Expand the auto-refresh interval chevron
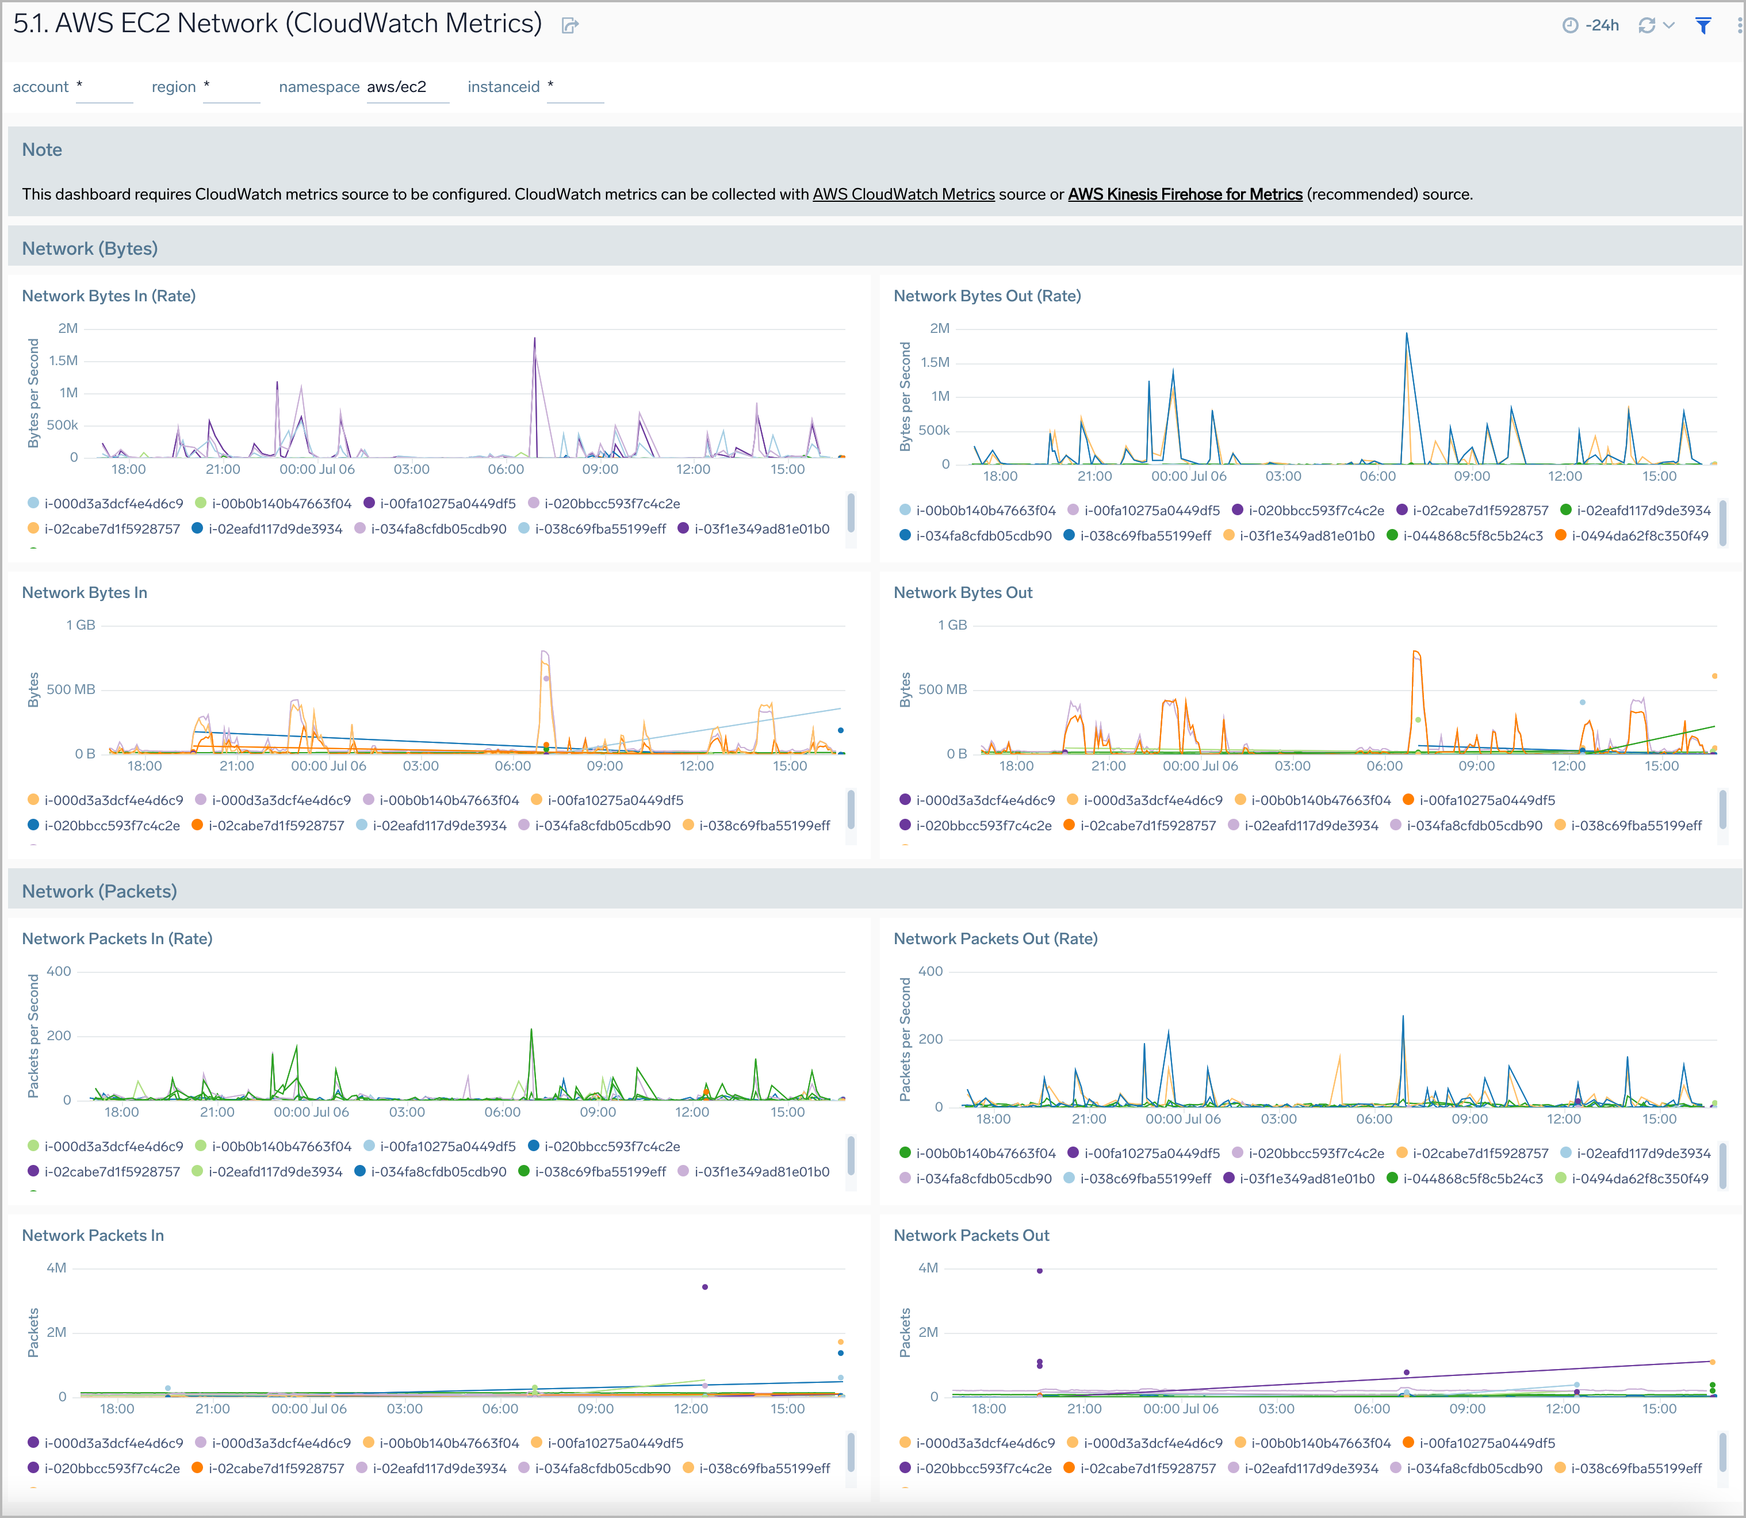1746x1518 pixels. point(1669,25)
